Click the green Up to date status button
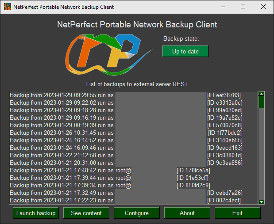Image resolution: width=274 pixels, height=224 pixels. coord(185,51)
